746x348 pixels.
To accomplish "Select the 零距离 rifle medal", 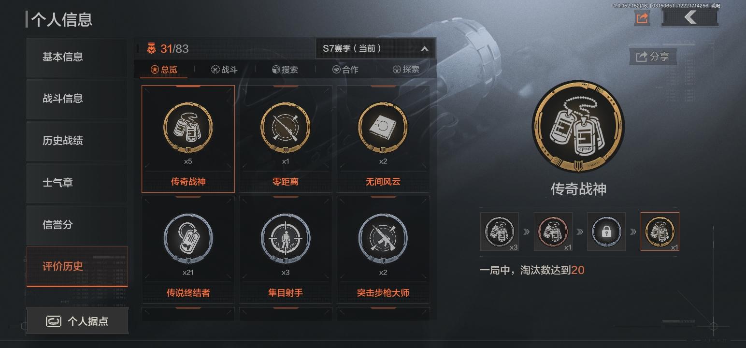I will (x=286, y=139).
